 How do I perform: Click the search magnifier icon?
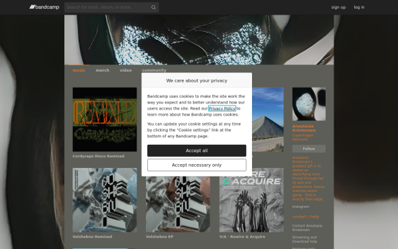(153, 7)
